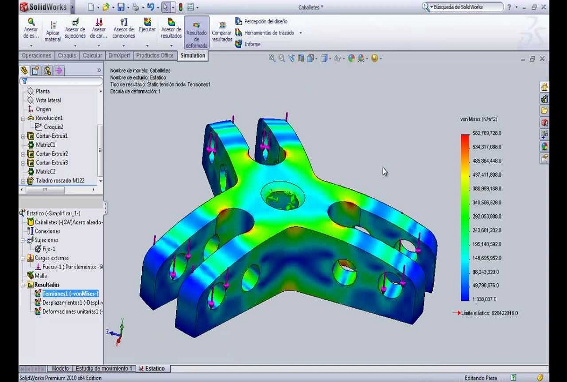
Task: Click Comparar resultados icon
Action: point(222,32)
